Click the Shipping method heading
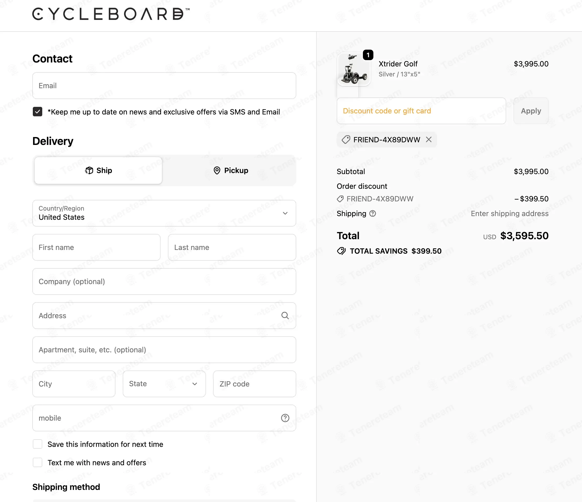The height and width of the screenshot is (502, 582). tap(66, 487)
